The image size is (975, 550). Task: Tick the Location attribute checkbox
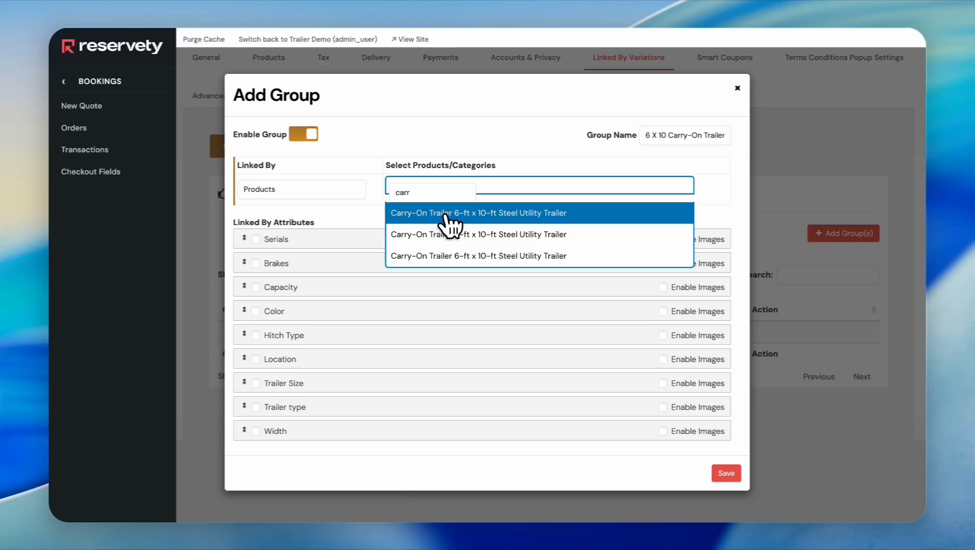pyautogui.click(x=256, y=359)
